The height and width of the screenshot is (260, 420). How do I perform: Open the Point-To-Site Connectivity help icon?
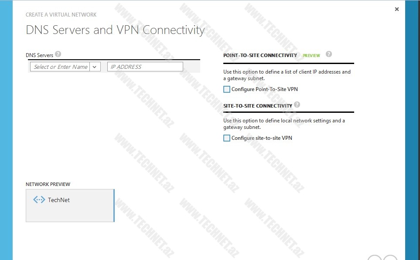click(328, 54)
